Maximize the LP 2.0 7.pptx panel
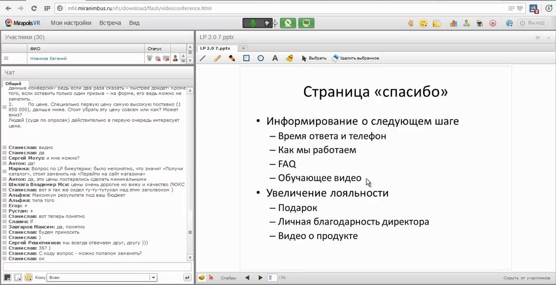This screenshot has width=556, height=285. (x=537, y=38)
